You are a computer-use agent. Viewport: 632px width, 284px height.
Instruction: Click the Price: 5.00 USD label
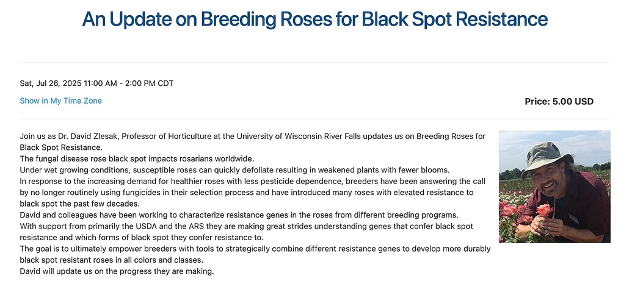pos(559,102)
